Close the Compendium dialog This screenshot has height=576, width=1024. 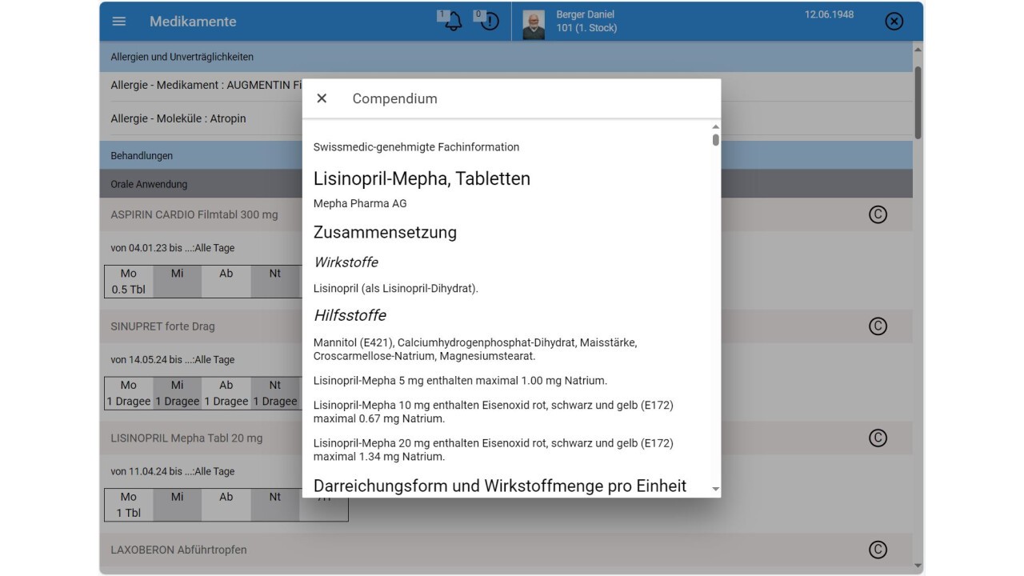pyautogui.click(x=322, y=98)
